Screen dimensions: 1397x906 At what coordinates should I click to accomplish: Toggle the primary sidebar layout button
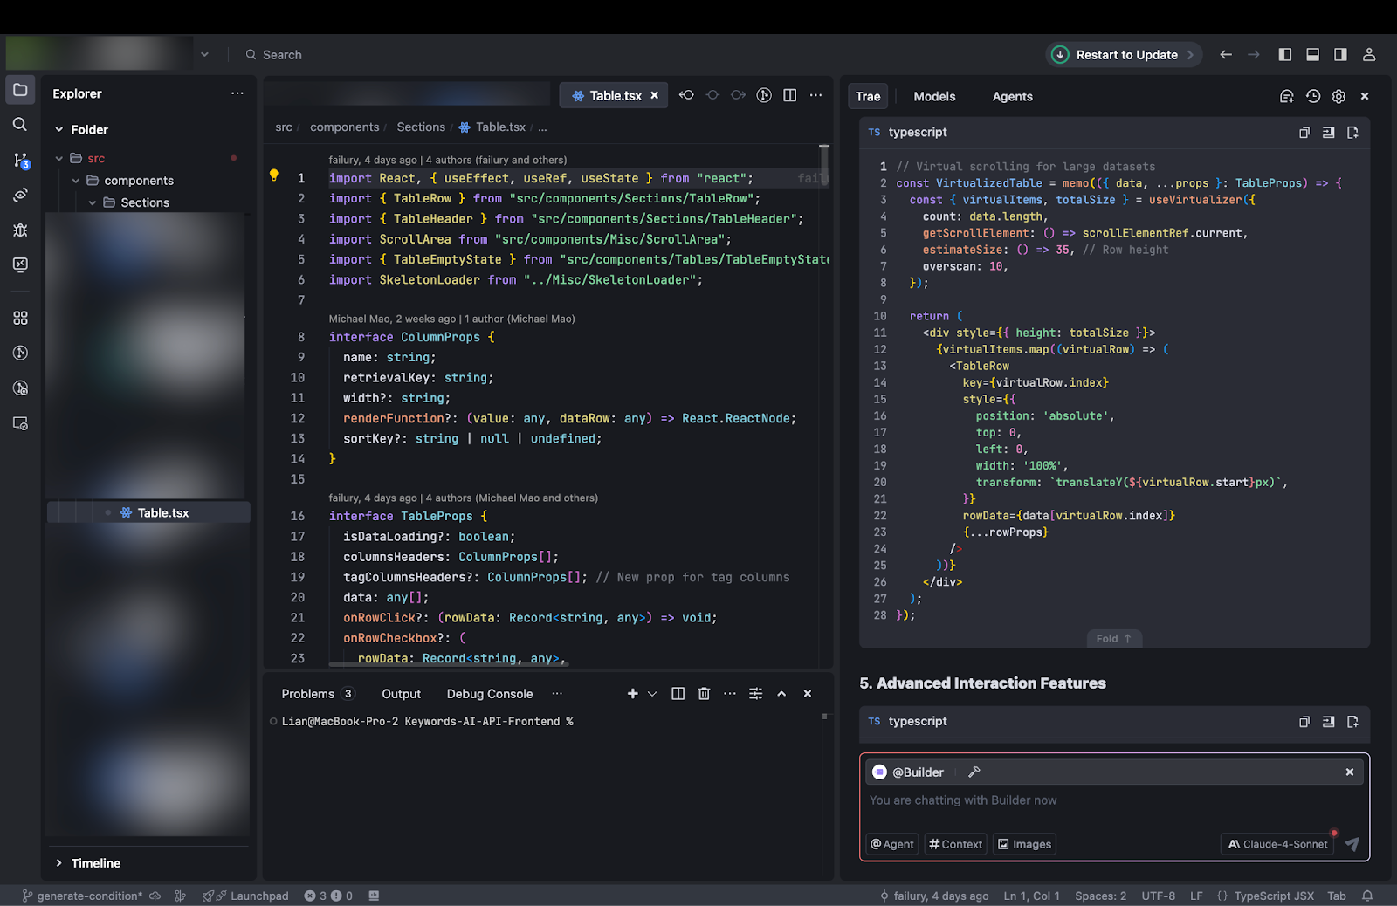(x=1284, y=55)
